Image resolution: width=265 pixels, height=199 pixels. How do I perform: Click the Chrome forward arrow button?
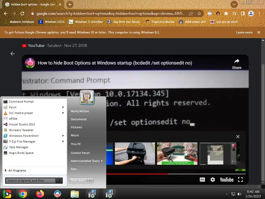point(14,13)
